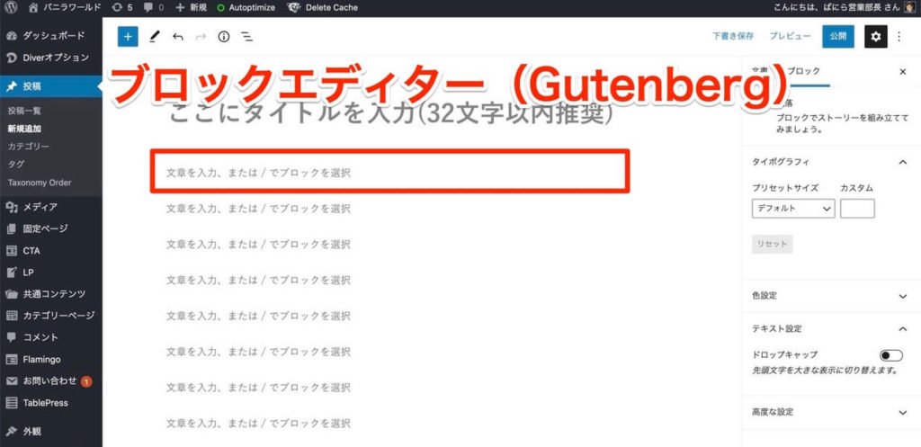This screenshot has height=447, width=921.
Task: Click the プレビュー button
Action: click(790, 36)
